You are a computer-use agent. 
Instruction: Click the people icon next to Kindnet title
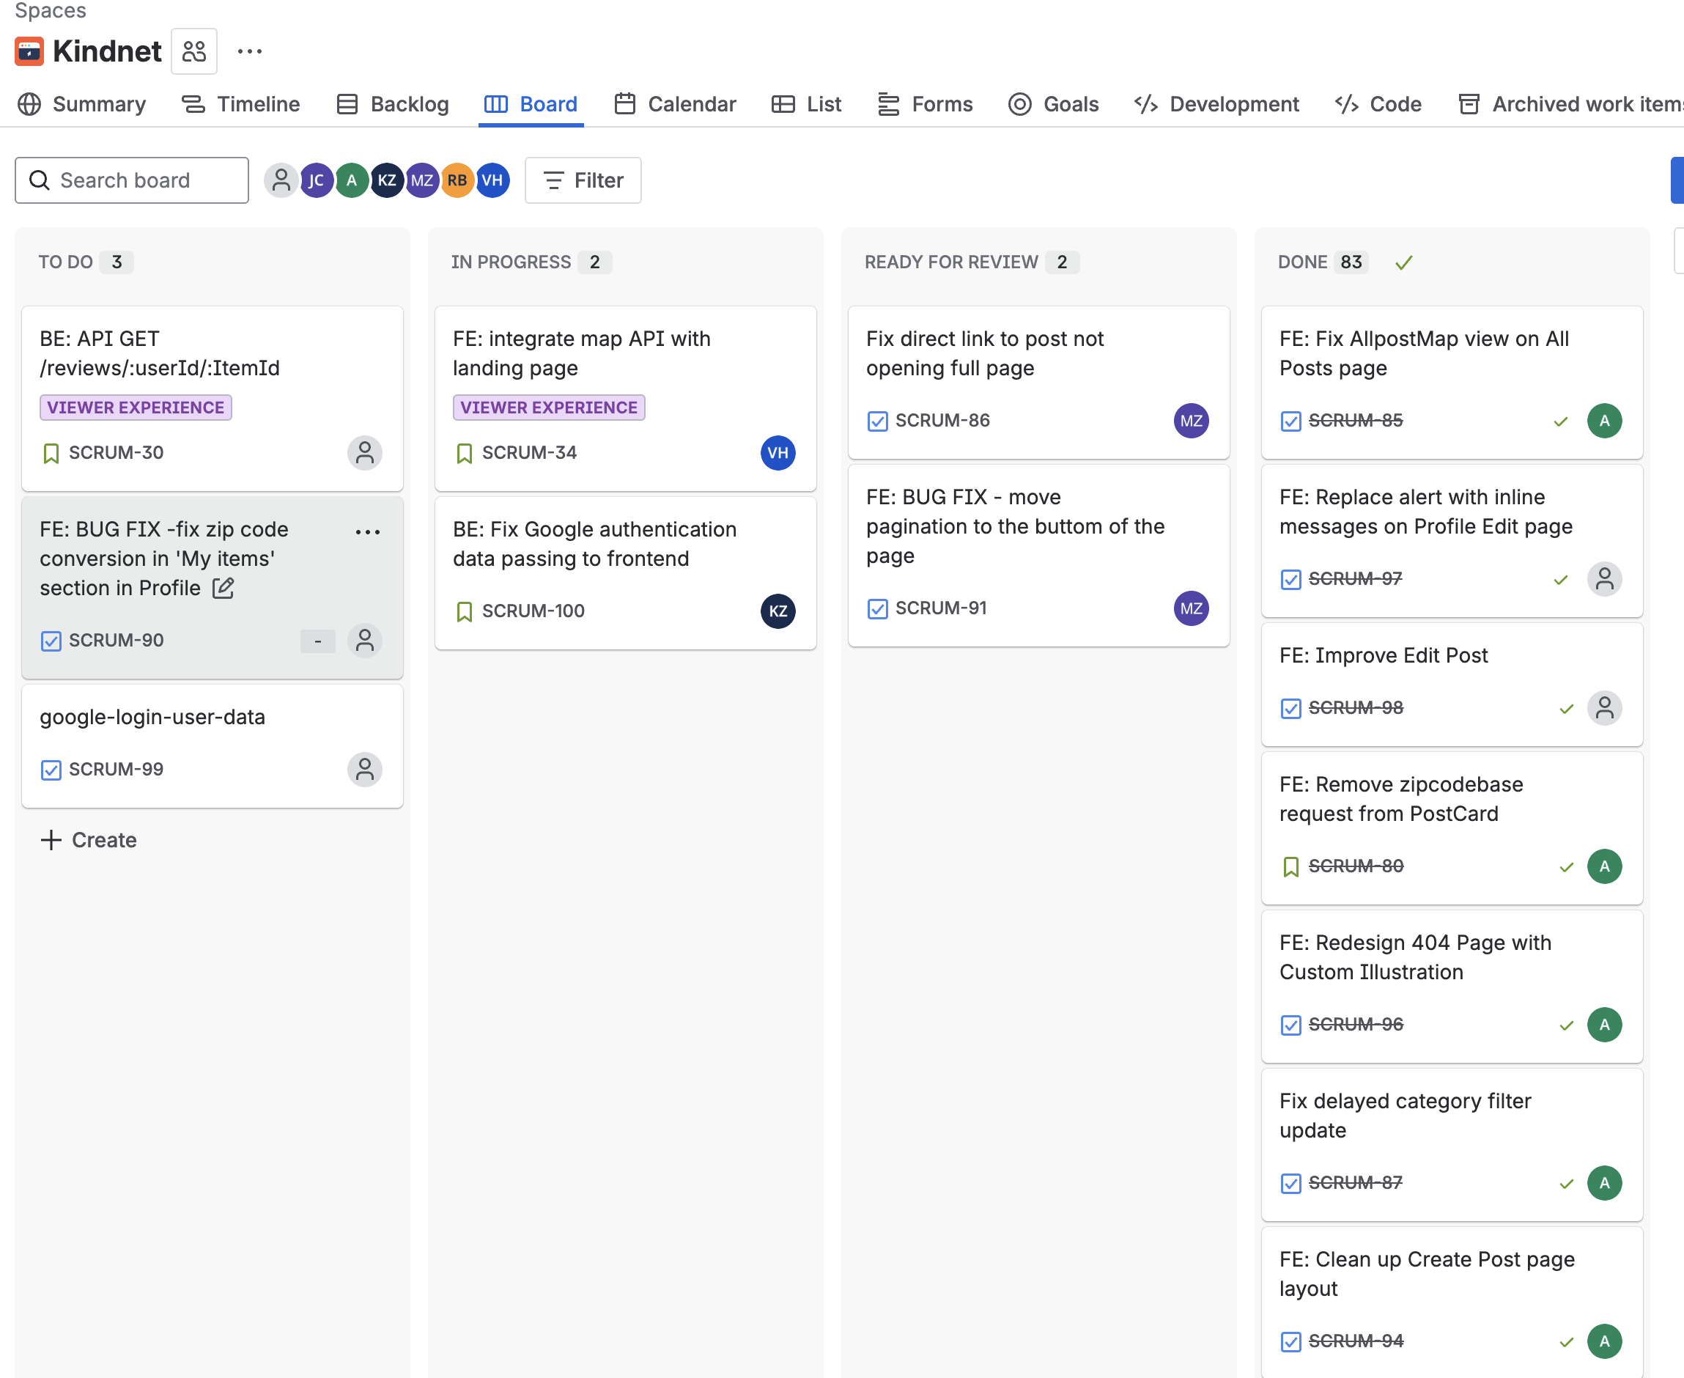(193, 50)
